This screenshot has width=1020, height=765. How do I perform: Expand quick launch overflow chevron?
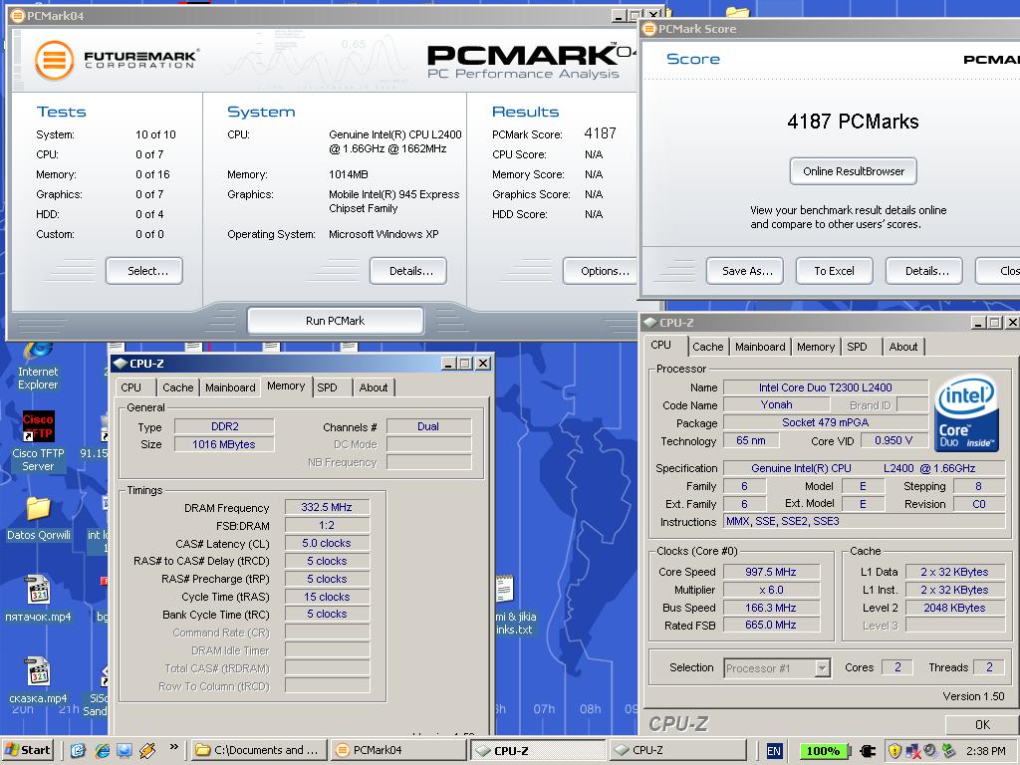click(x=173, y=747)
